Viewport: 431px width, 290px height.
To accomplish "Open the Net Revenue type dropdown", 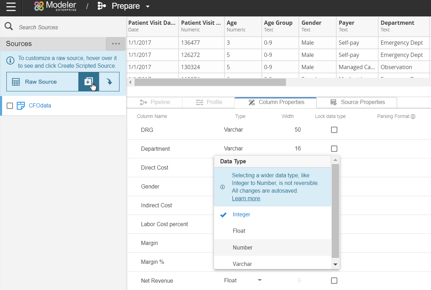I will (x=259, y=280).
